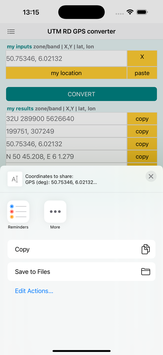
Task: Copy the 32U 289900 5626640 result
Action: [142, 119]
